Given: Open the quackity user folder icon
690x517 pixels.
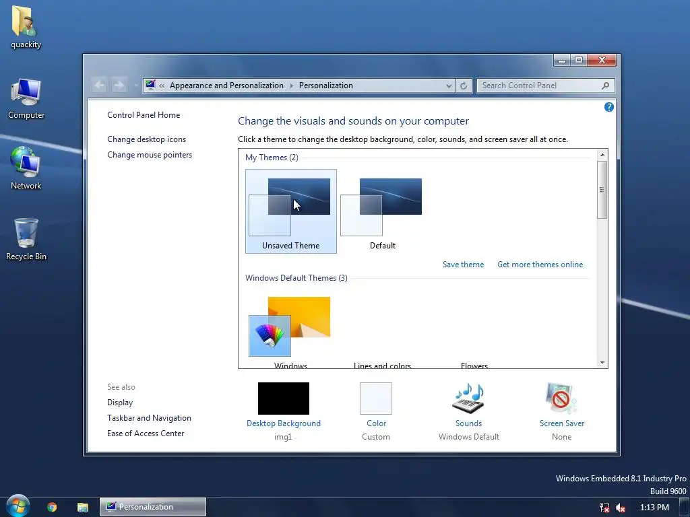Looking at the screenshot, I should tap(26, 27).
